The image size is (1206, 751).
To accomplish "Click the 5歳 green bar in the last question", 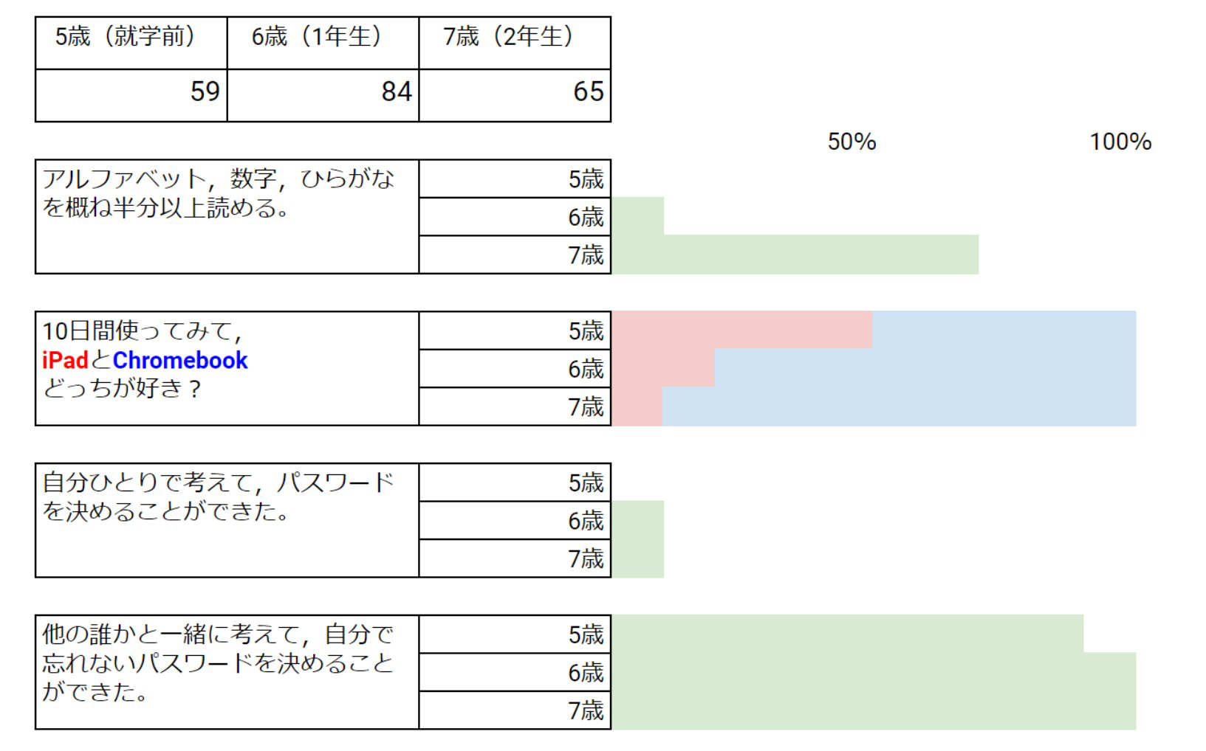I will click(847, 634).
